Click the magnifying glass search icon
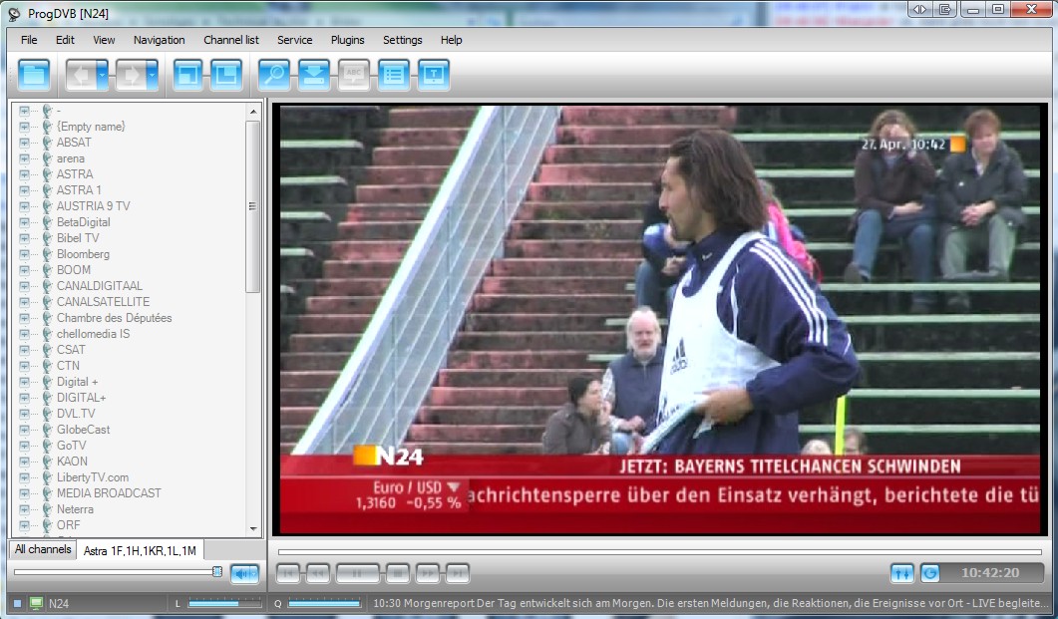The image size is (1058, 619). 274,74
